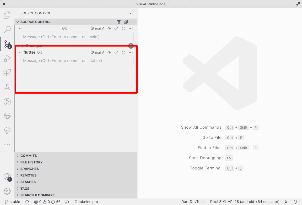This screenshot has height=205, width=302.
Task: Open more actions menu for the Git repository
Action: 131,29
